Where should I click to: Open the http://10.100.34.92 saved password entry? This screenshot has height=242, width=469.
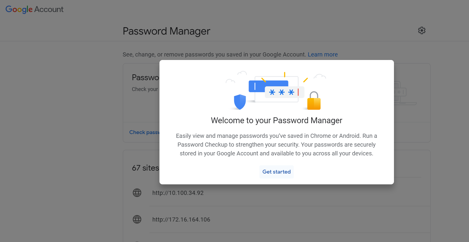(x=178, y=193)
